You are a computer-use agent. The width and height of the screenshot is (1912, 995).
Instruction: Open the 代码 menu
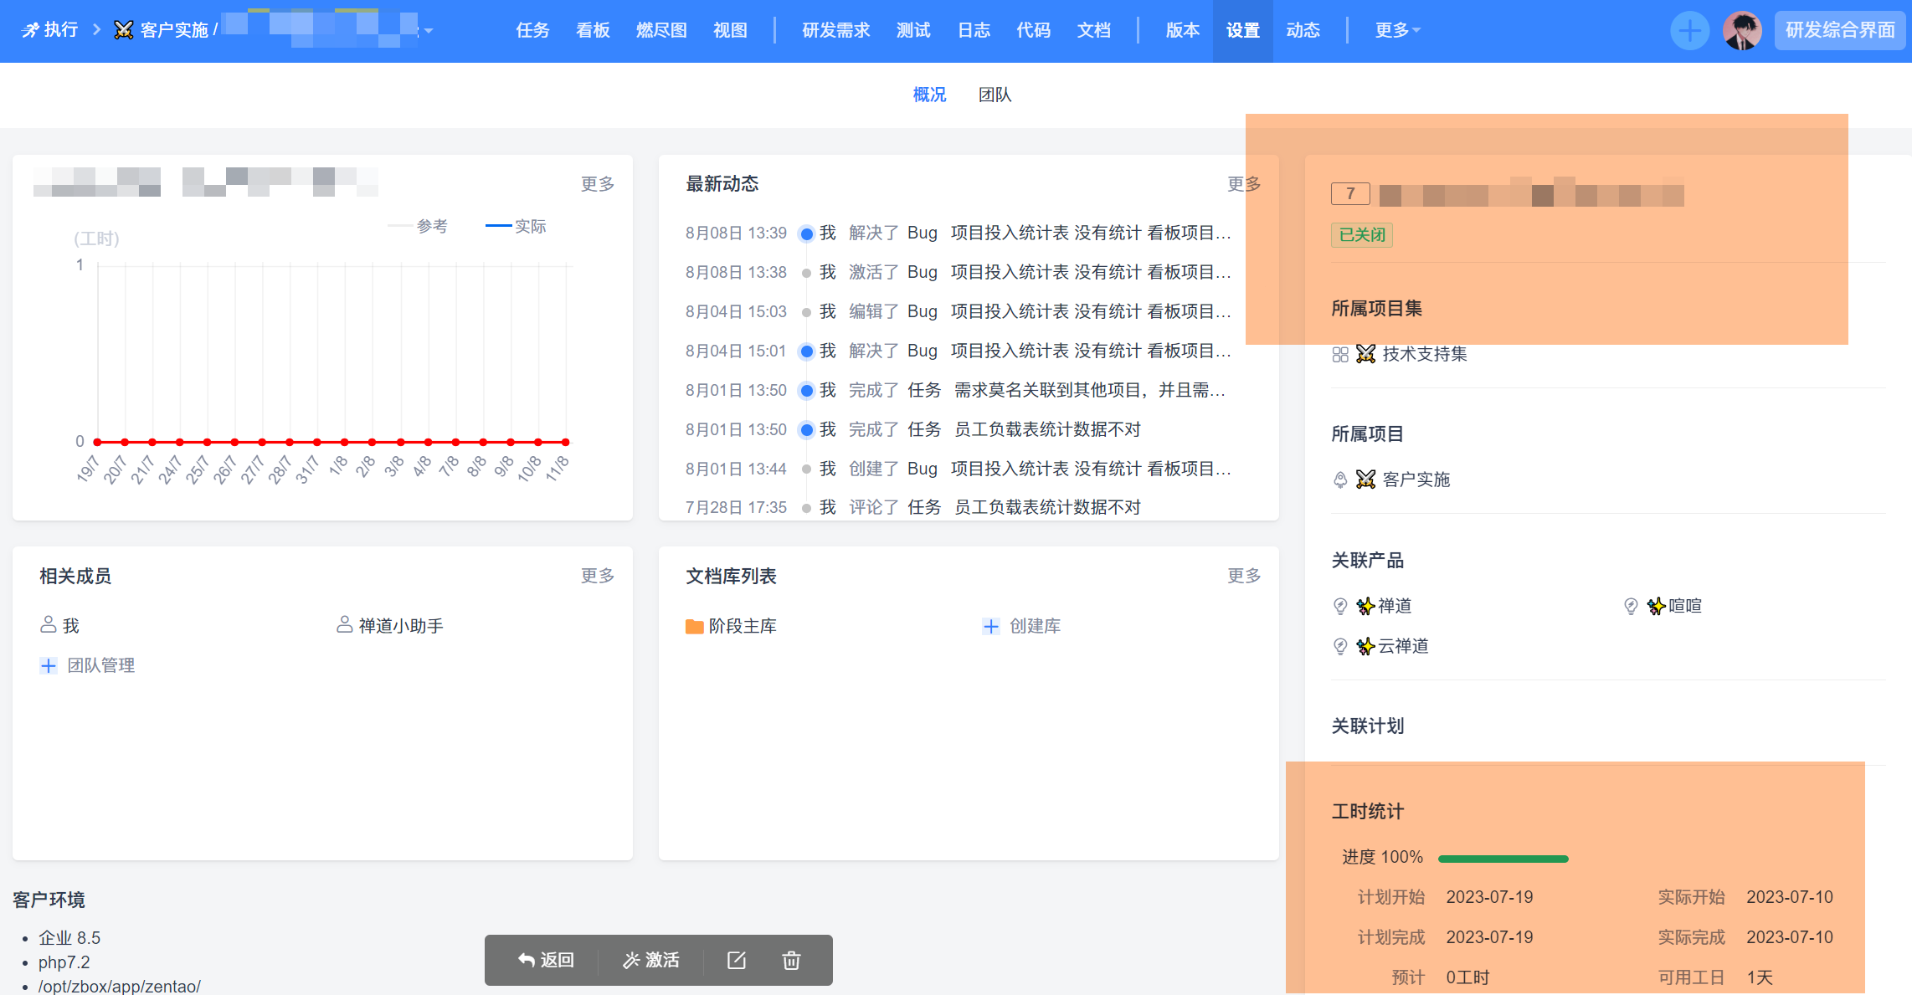tap(1033, 31)
